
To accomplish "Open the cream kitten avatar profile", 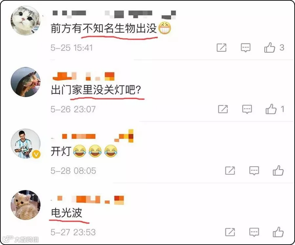I will tap(25, 205).
